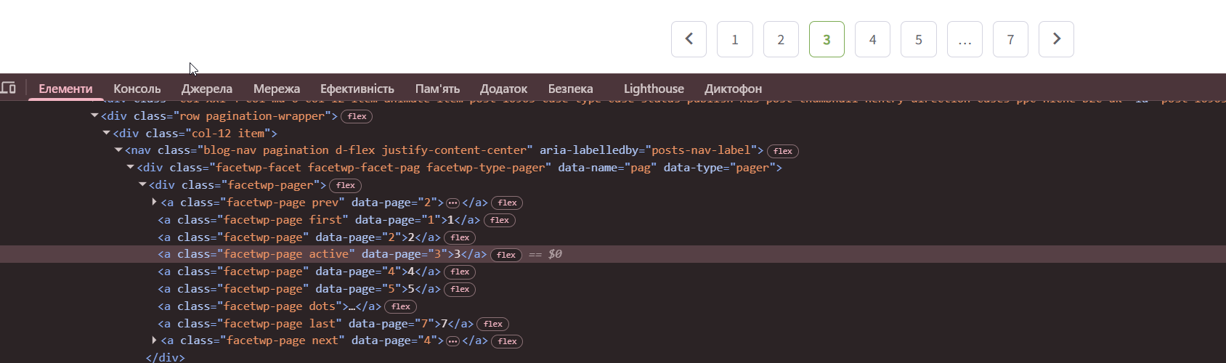Image resolution: width=1226 pixels, height=363 pixels.
Task: Open the Безпека tab
Action: click(x=570, y=89)
